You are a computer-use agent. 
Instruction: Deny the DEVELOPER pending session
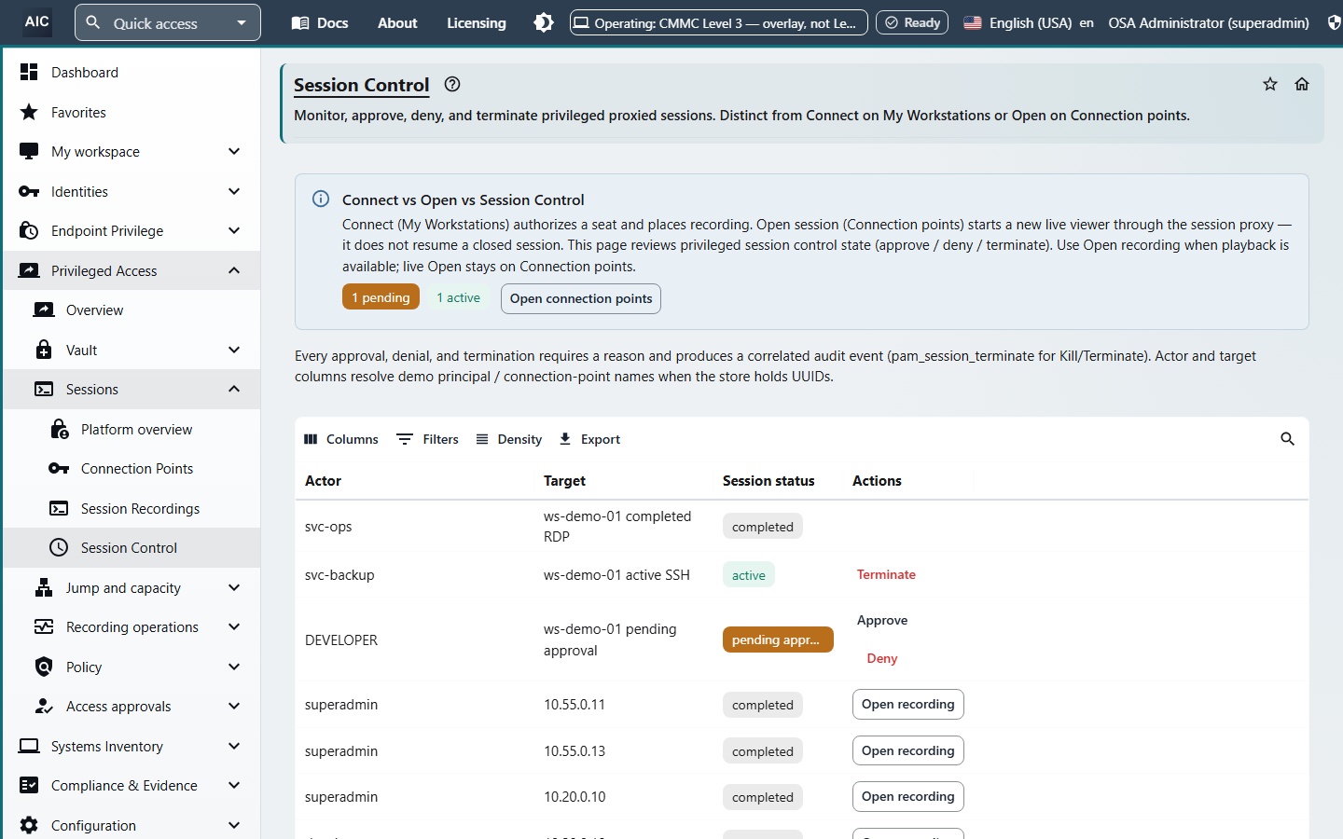(x=882, y=658)
